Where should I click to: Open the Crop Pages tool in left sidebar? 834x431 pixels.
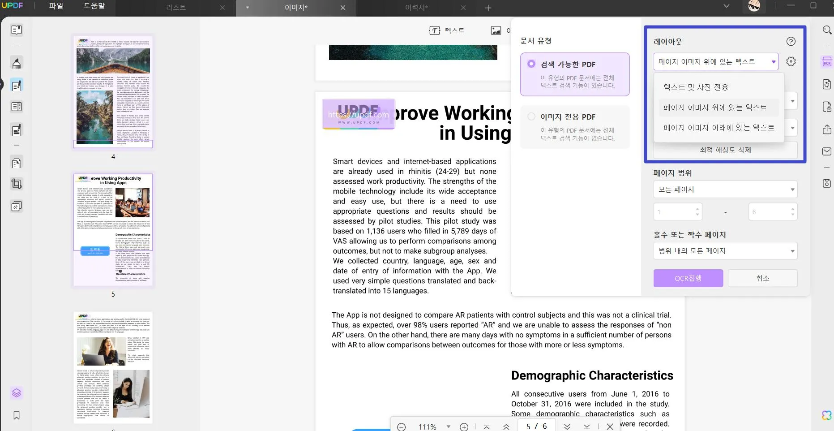pos(17,184)
